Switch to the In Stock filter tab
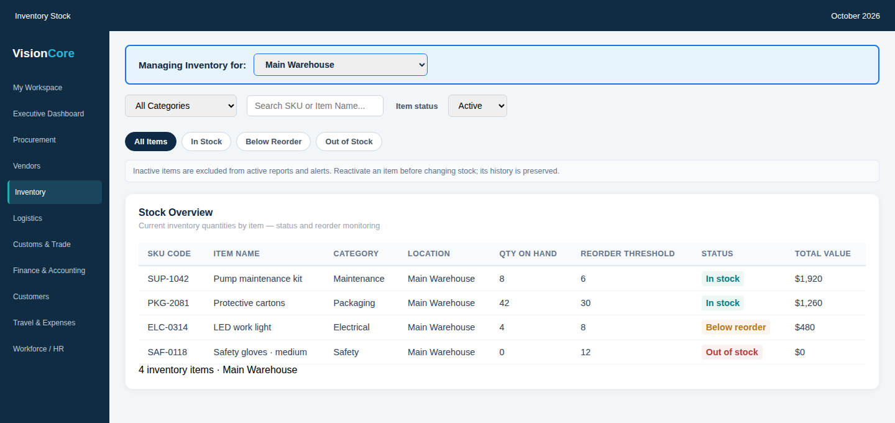This screenshot has height=423, width=895. (x=206, y=141)
